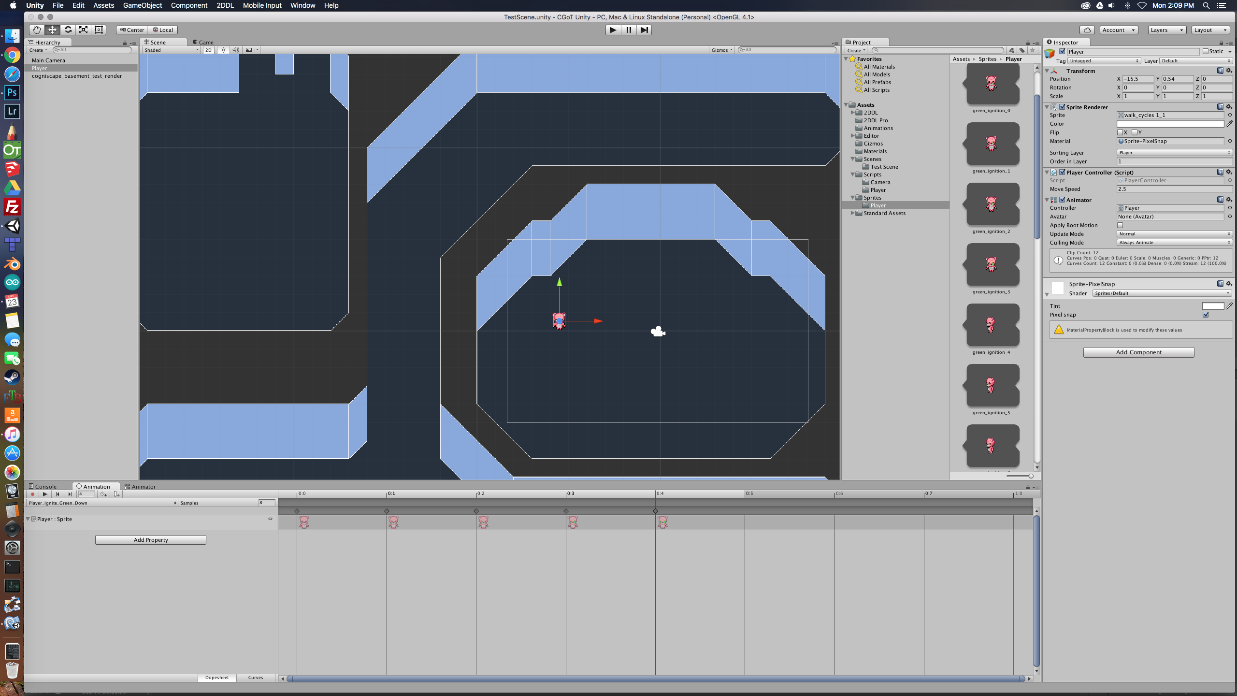The height and width of the screenshot is (696, 1237).
Task: Expand the Standard Assets folder
Action: [x=853, y=213]
